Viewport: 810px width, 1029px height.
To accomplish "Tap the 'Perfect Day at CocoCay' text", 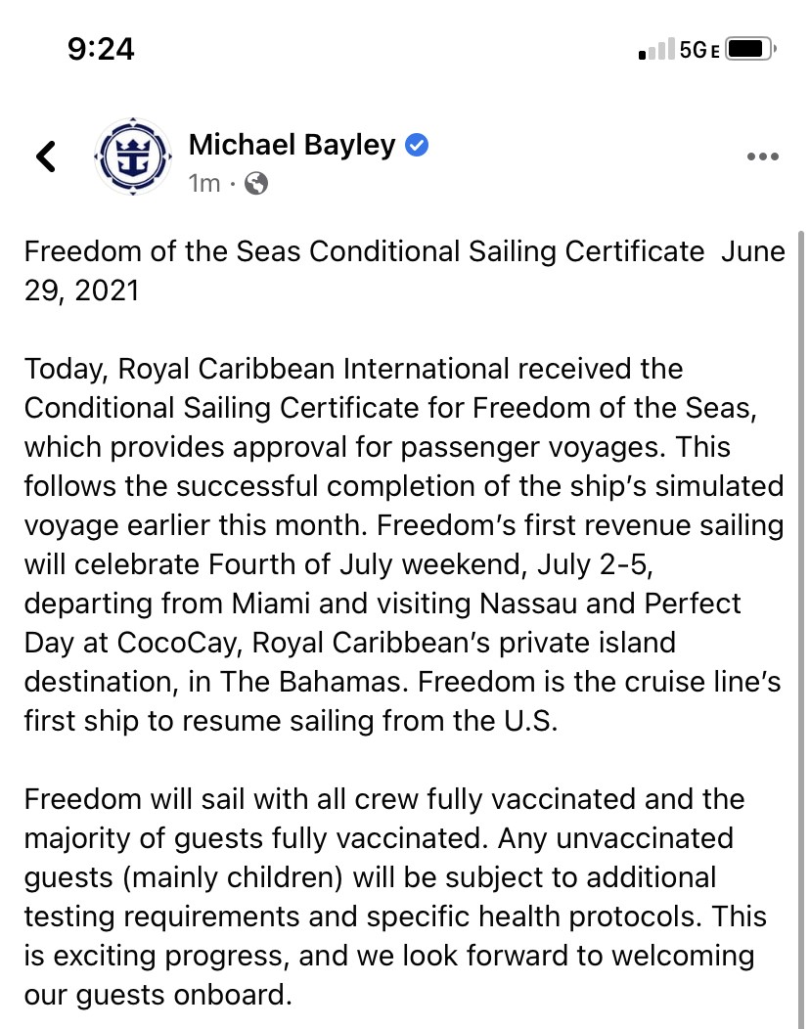I will tap(382, 623).
